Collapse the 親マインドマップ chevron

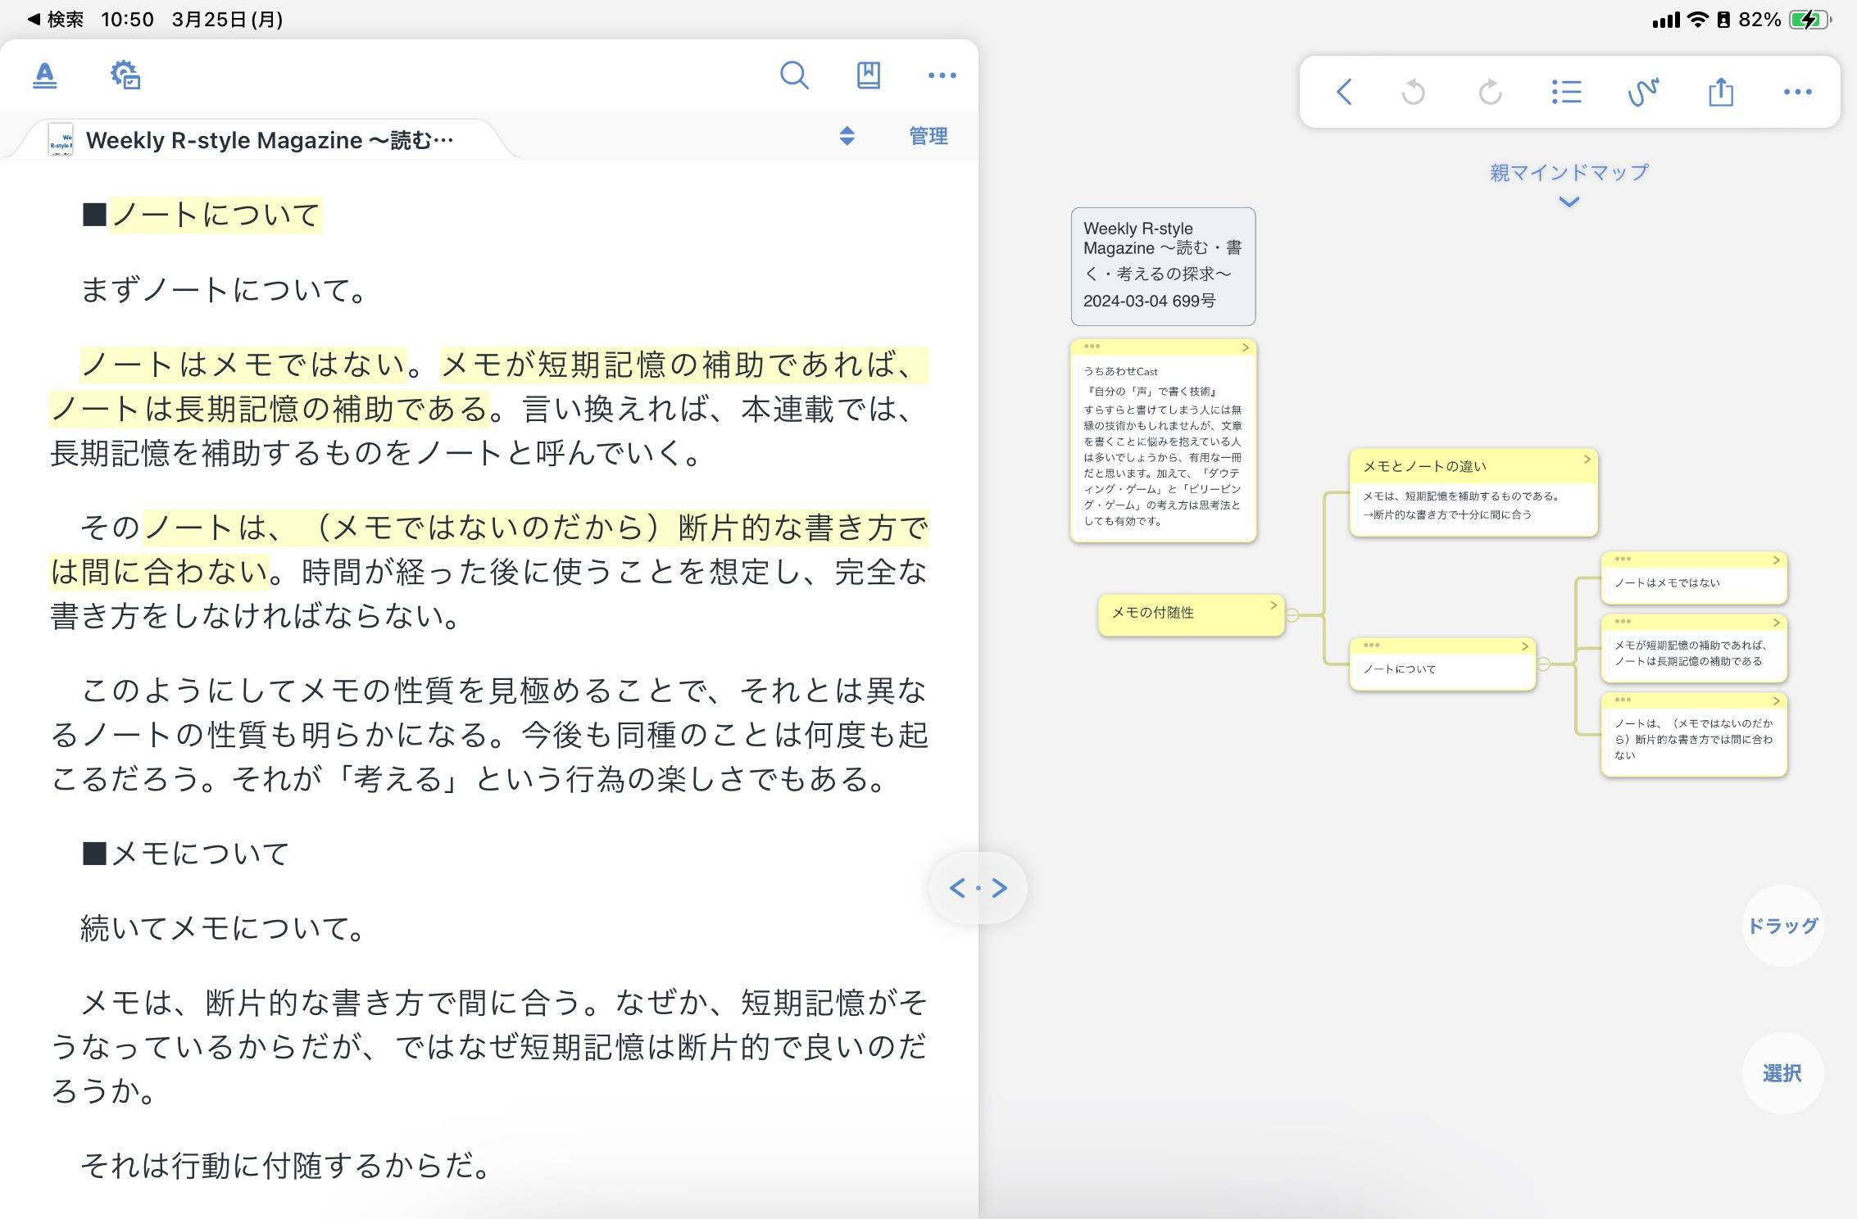(x=1568, y=202)
